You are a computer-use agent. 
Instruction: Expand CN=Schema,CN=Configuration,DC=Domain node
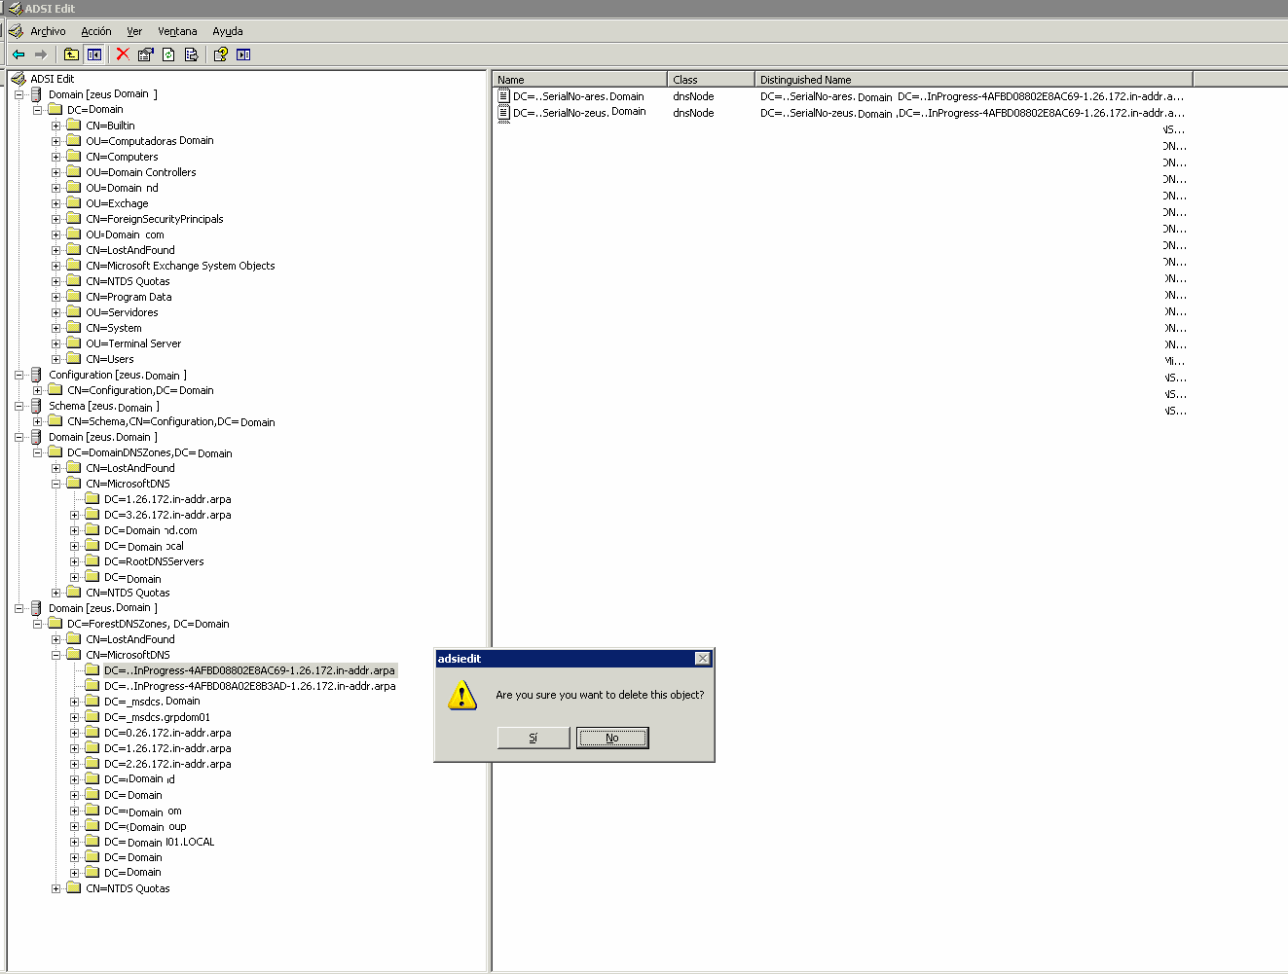click(x=37, y=421)
